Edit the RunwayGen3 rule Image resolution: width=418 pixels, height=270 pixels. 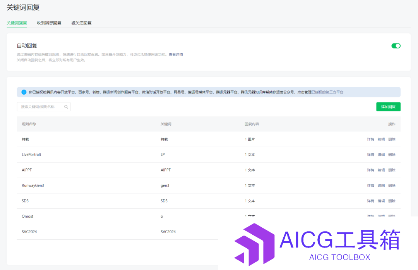(x=381, y=185)
